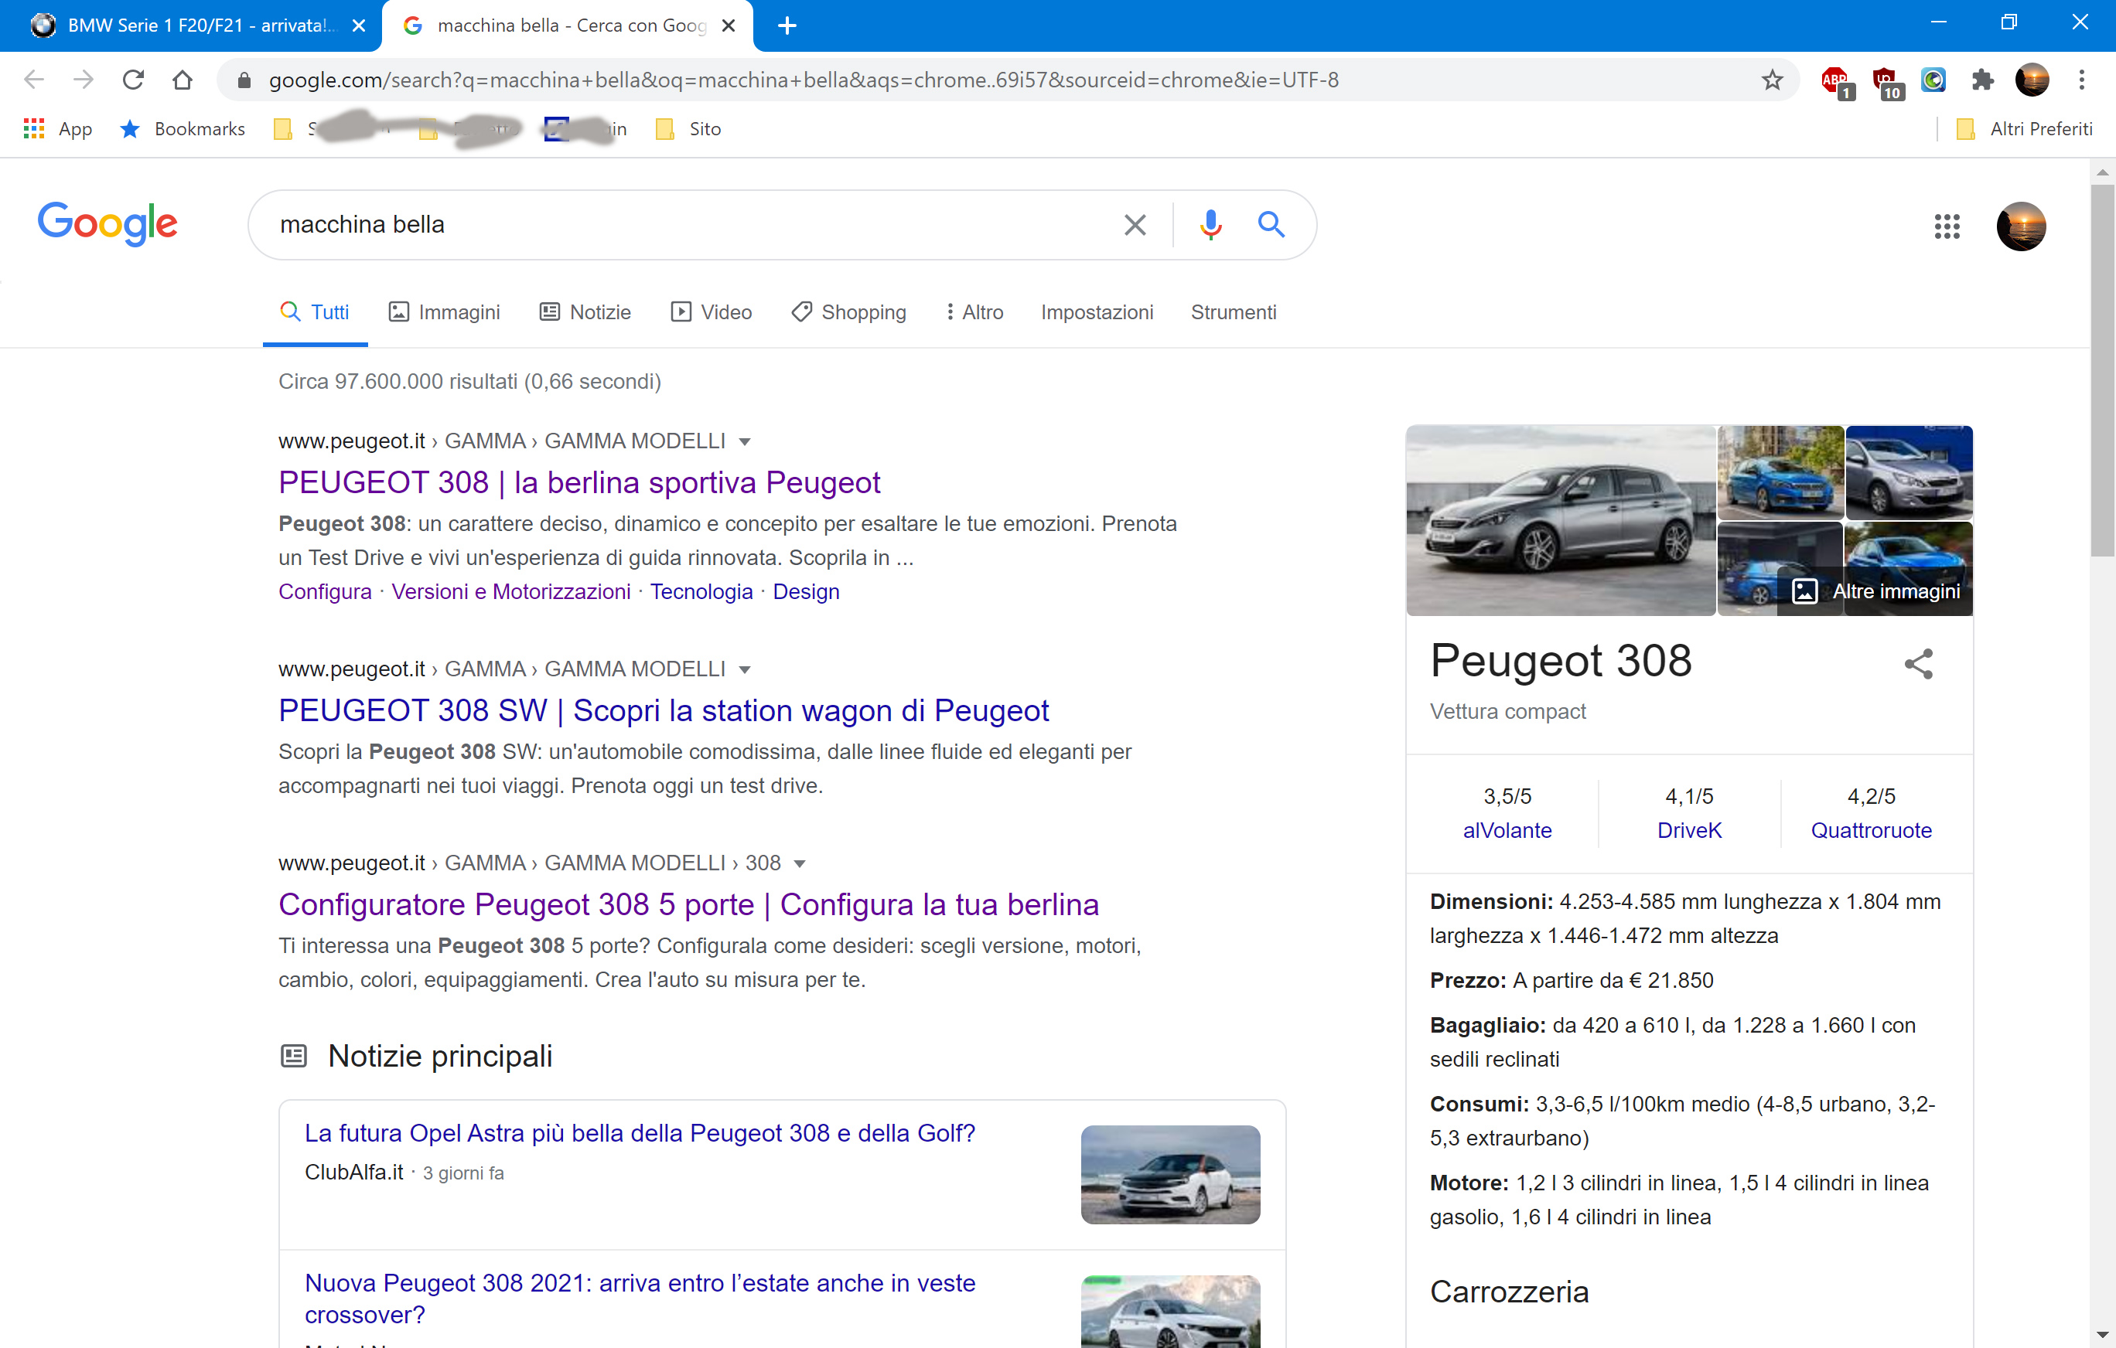Open the Opel Astra news thumbnail

[1170, 1175]
